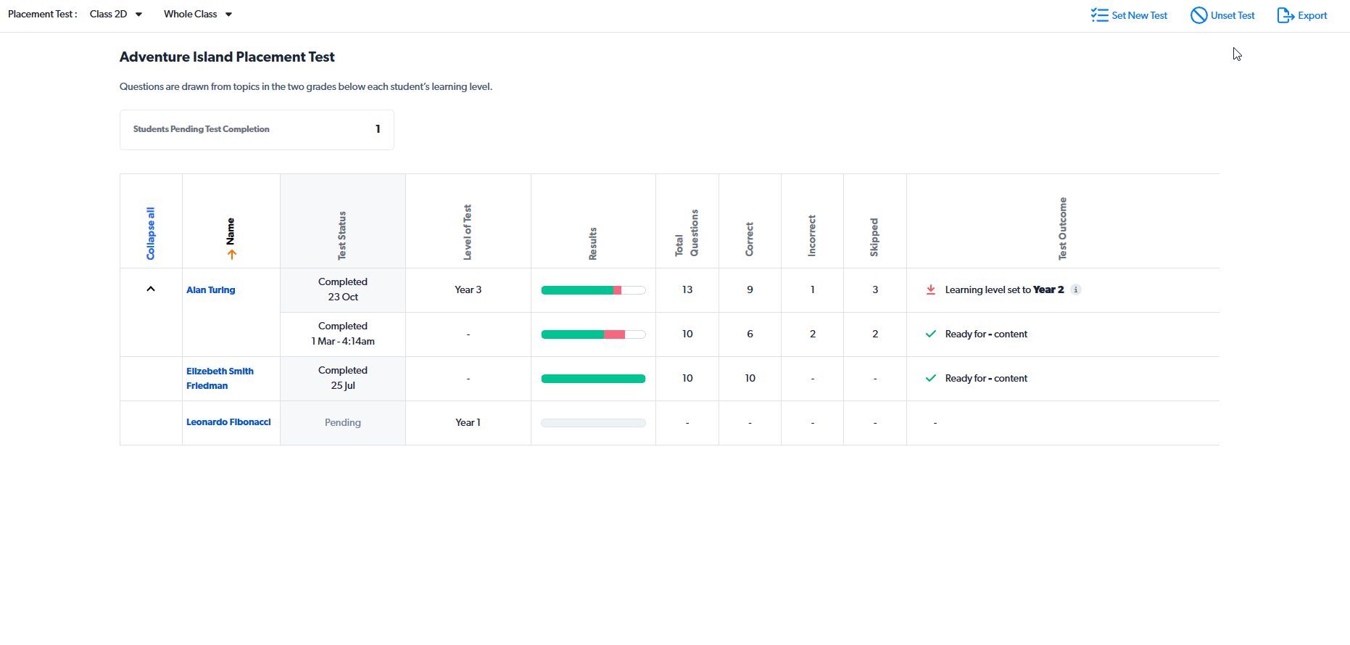Click the Test Outcome column header
The width and height of the screenshot is (1350, 645).
(x=1062, y=229)
